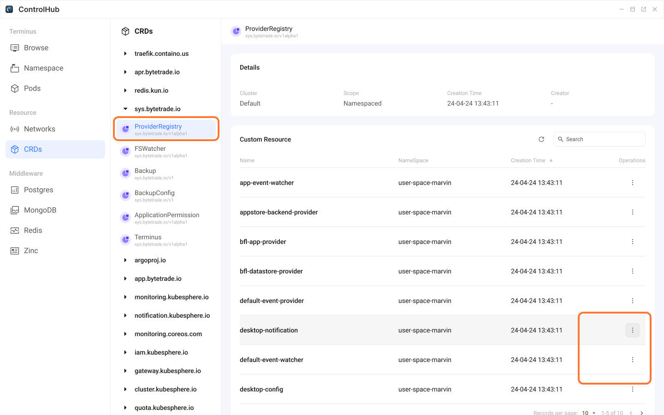Select the Networks item in sidebar
Image resolution: width=664 pixels, height=415 pixels.
tap(39, 129)
